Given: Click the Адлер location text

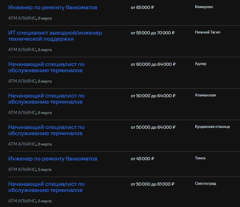Looking at the screenshot, I should 200,64.
